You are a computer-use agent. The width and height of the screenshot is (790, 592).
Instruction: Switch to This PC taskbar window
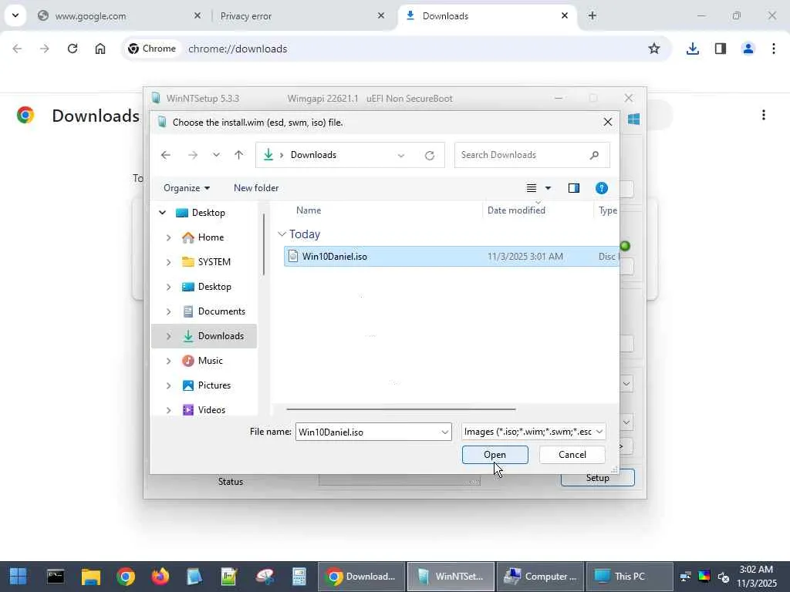[x=630, y=577]
